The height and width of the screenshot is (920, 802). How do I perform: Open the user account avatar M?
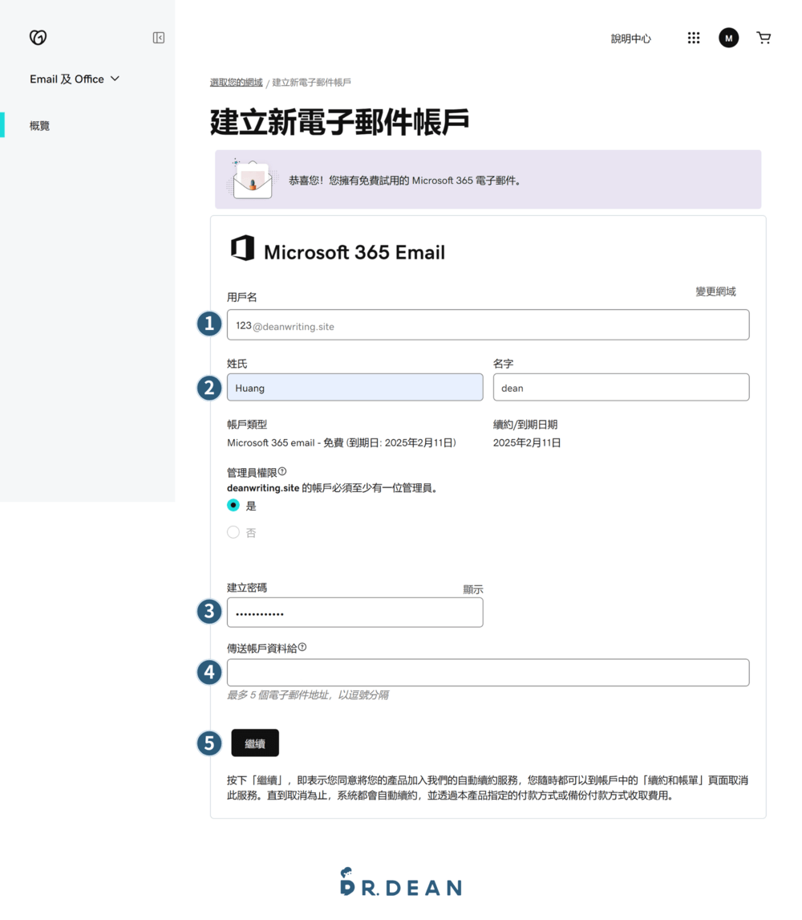[x=728, y=38]
